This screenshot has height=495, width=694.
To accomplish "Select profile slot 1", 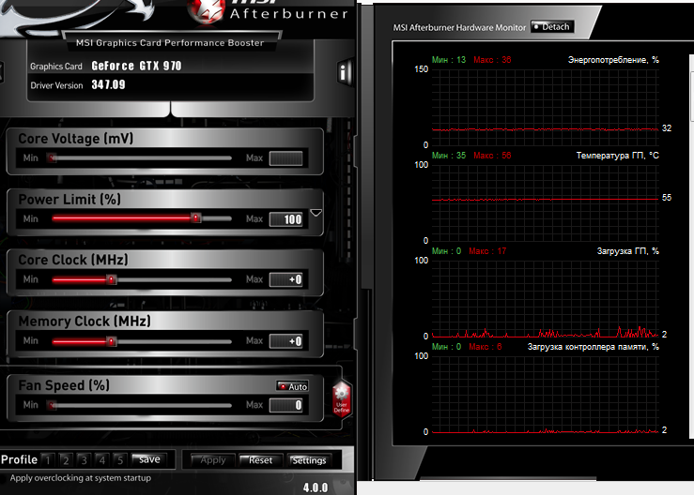I will coord(48,459).
